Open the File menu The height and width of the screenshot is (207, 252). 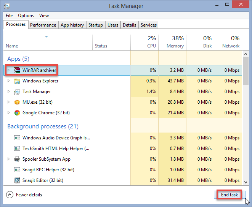click(x=9, y=16)
